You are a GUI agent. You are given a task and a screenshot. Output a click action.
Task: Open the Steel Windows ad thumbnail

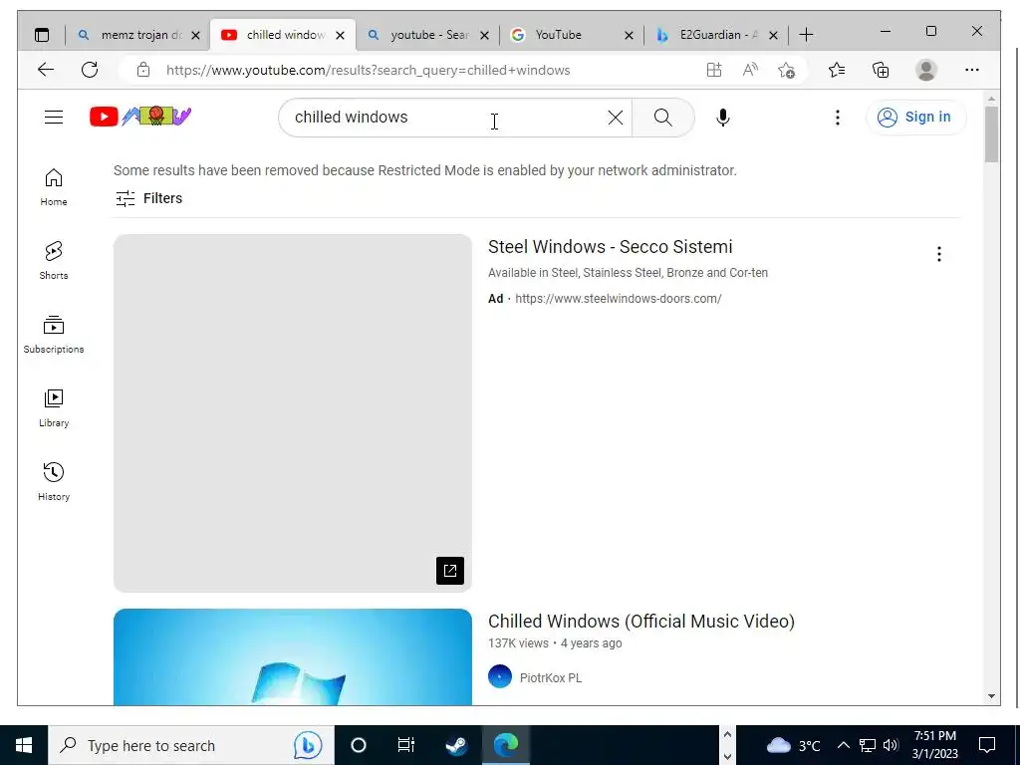(x=293, y=413)
